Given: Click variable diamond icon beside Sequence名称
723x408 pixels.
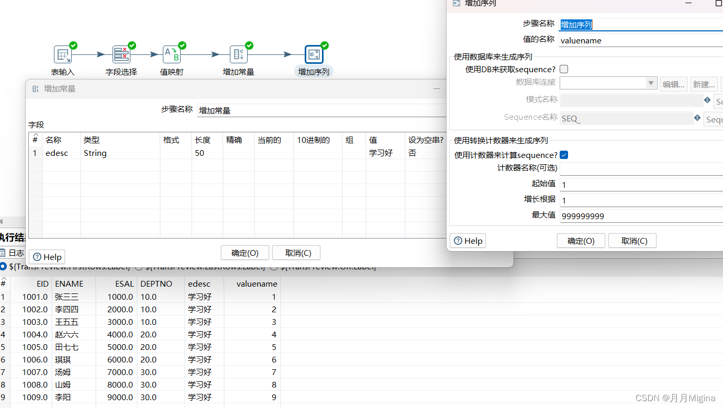Looking at the screenshot, I should pyautogui.click(x=697, y=118).
